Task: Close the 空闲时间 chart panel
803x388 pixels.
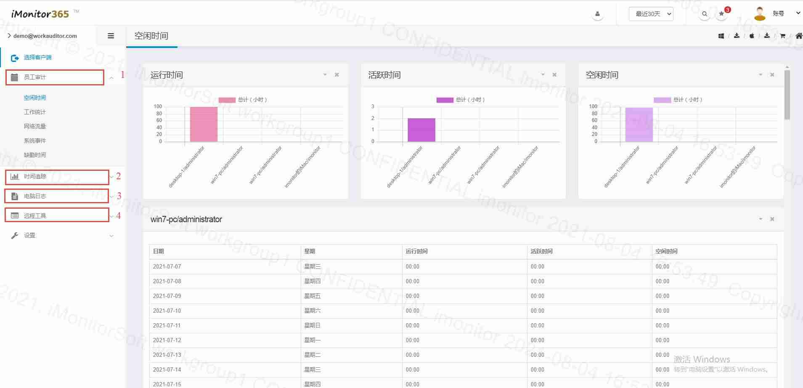Action: click(772, 75)
